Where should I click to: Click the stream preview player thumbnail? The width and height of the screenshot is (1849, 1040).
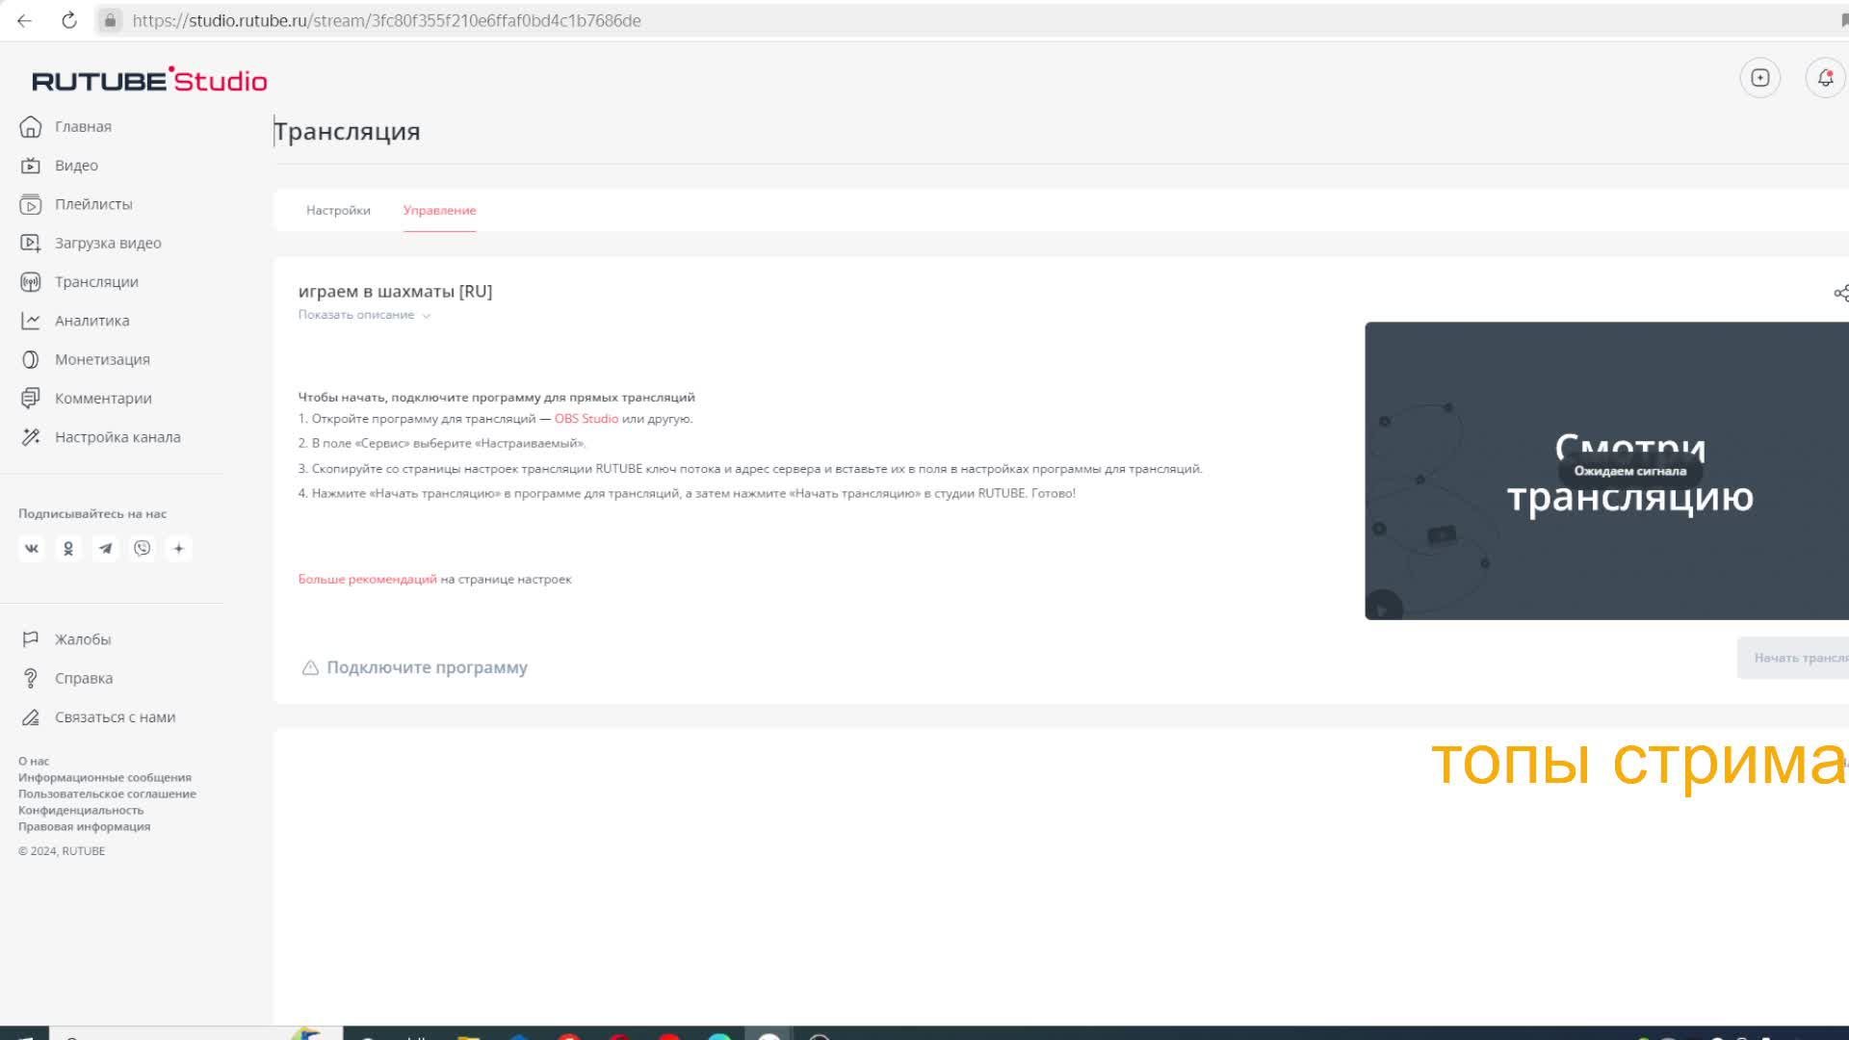pyautogui.click(x=1606, y=470)
